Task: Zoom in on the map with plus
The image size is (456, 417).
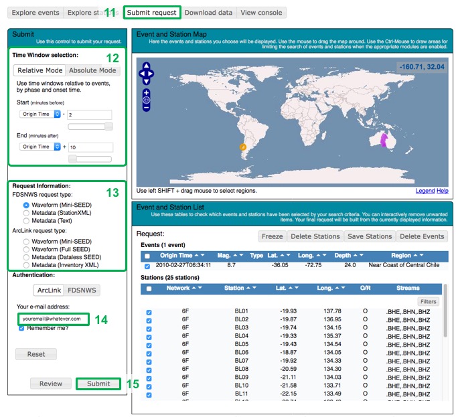Action: pos(147,92)
